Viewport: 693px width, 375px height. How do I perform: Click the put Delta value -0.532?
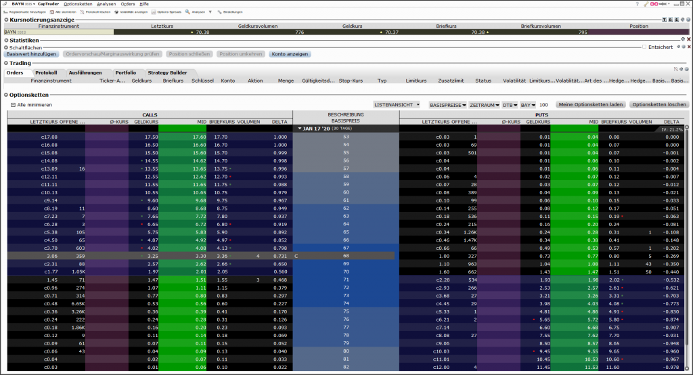tap(671, 280)
